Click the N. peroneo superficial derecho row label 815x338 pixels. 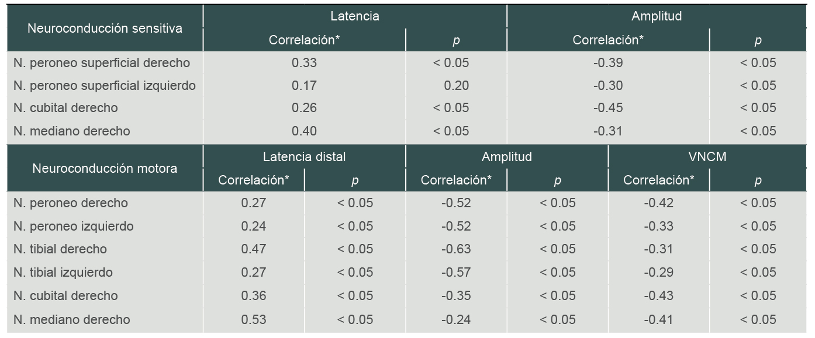point(102,62)
